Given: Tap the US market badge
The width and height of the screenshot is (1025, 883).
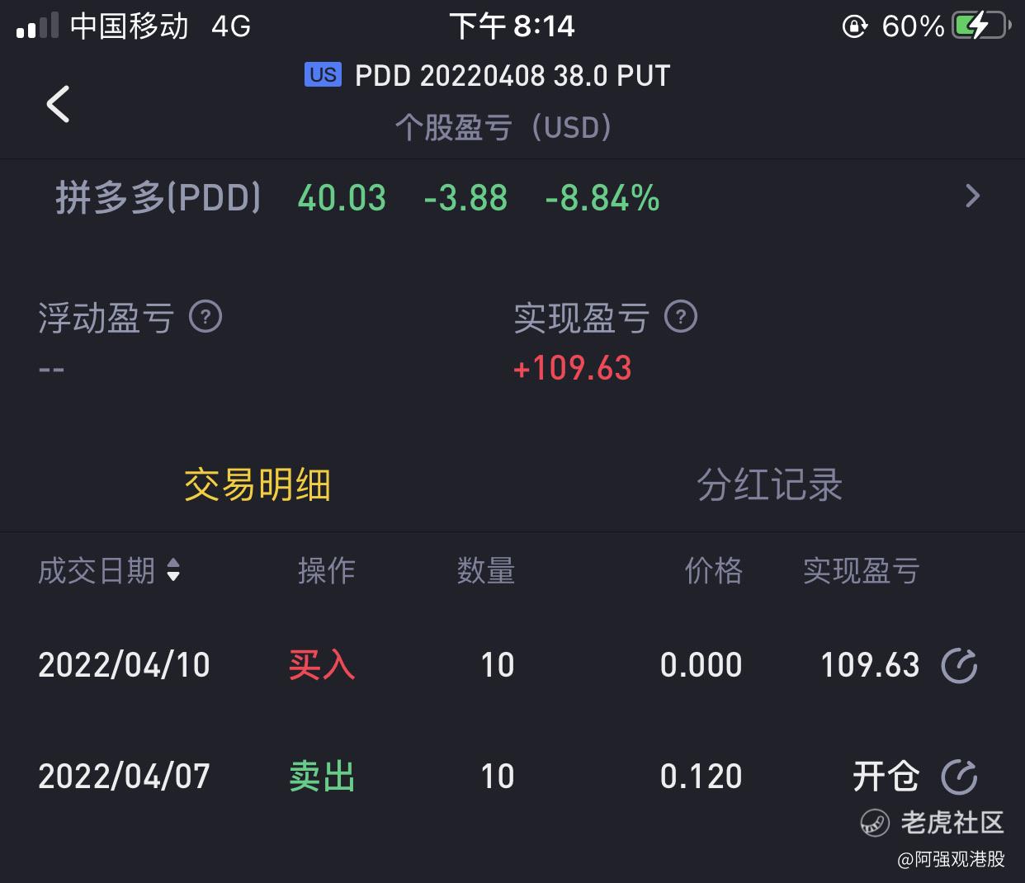Looking at the screenshot, I should point(323,75).
